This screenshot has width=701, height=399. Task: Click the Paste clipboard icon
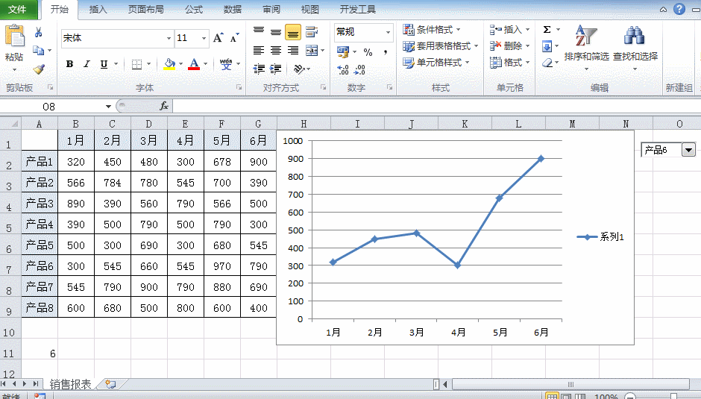pyautogui.click(x=14, y=37)
